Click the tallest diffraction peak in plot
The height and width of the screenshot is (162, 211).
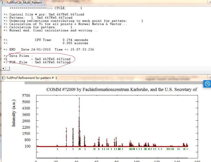point(79,98)
